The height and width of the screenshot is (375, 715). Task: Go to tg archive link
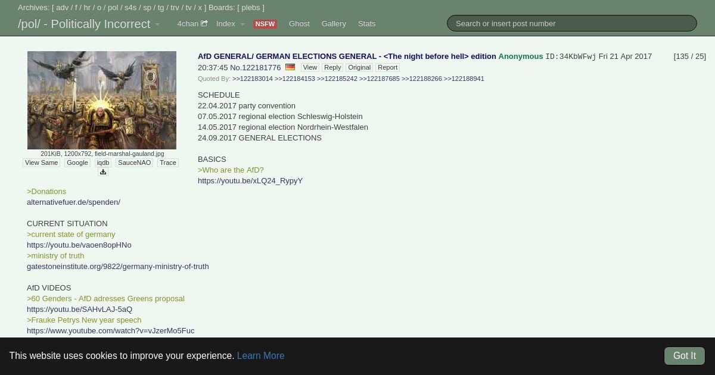161,8
